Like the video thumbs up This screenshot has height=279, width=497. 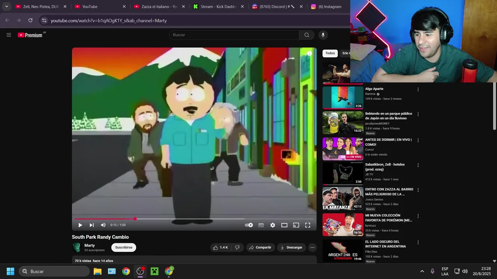click(220, 247)
